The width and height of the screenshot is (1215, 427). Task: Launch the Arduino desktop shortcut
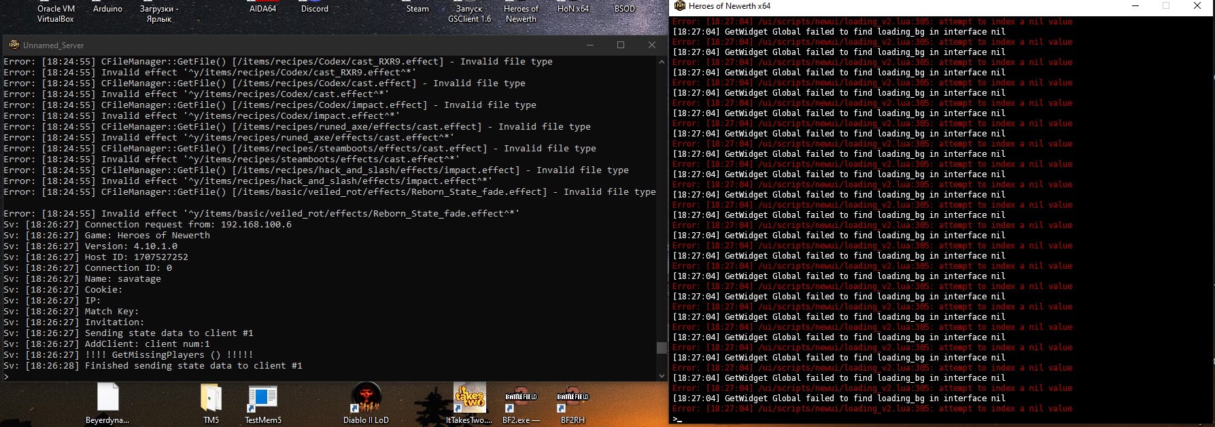107,9
